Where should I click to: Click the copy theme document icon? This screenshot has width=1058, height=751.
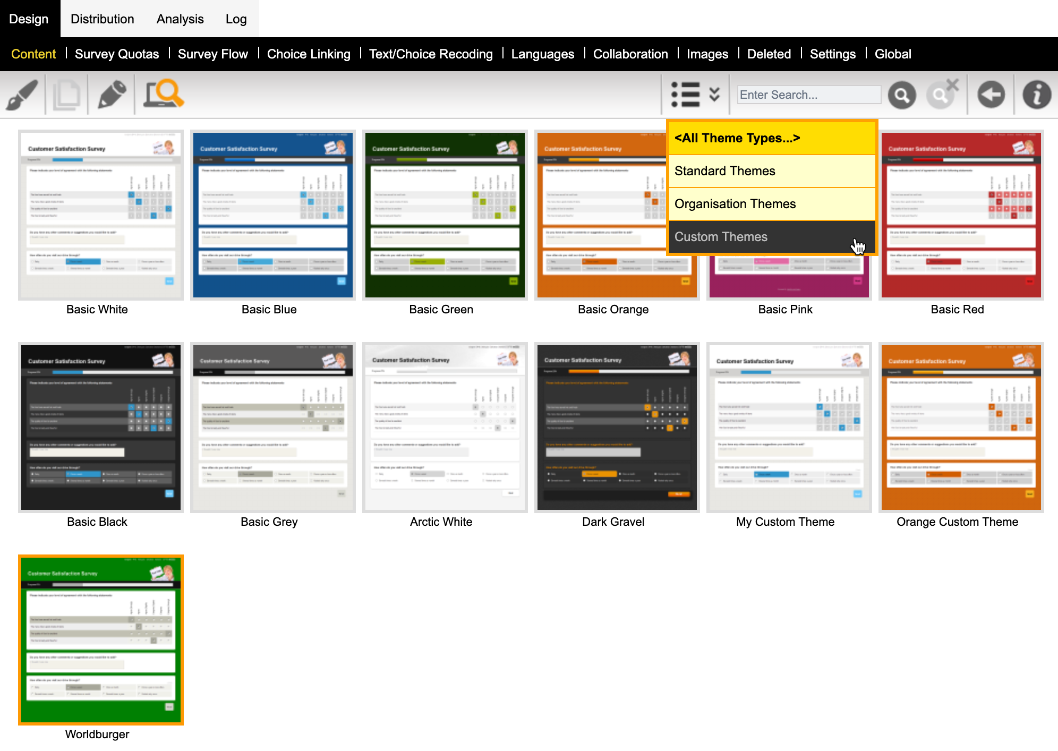tap(66, 94)
